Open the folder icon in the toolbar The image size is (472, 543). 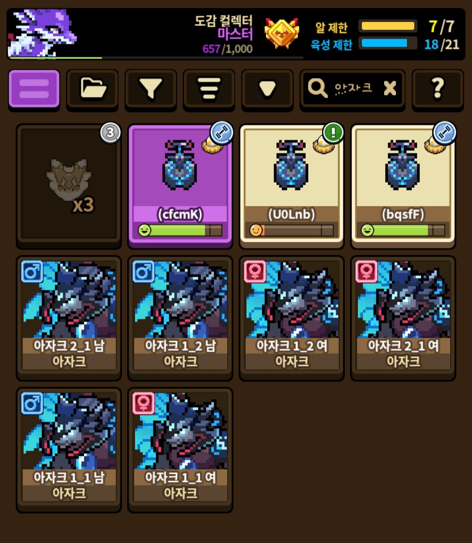[92, 89]
